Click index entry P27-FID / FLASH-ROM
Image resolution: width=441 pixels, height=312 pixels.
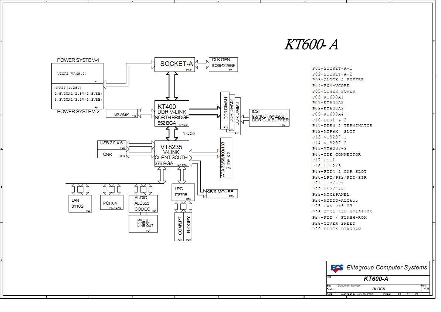339,217
